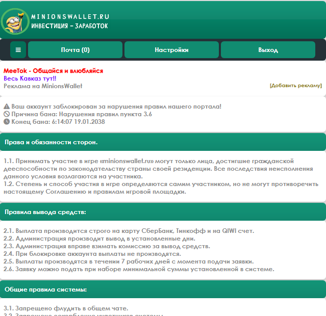Click the warning triangle icon
The width and height of the screenshot is (326, 316).
pyautogui.click(x=7, y=107)
